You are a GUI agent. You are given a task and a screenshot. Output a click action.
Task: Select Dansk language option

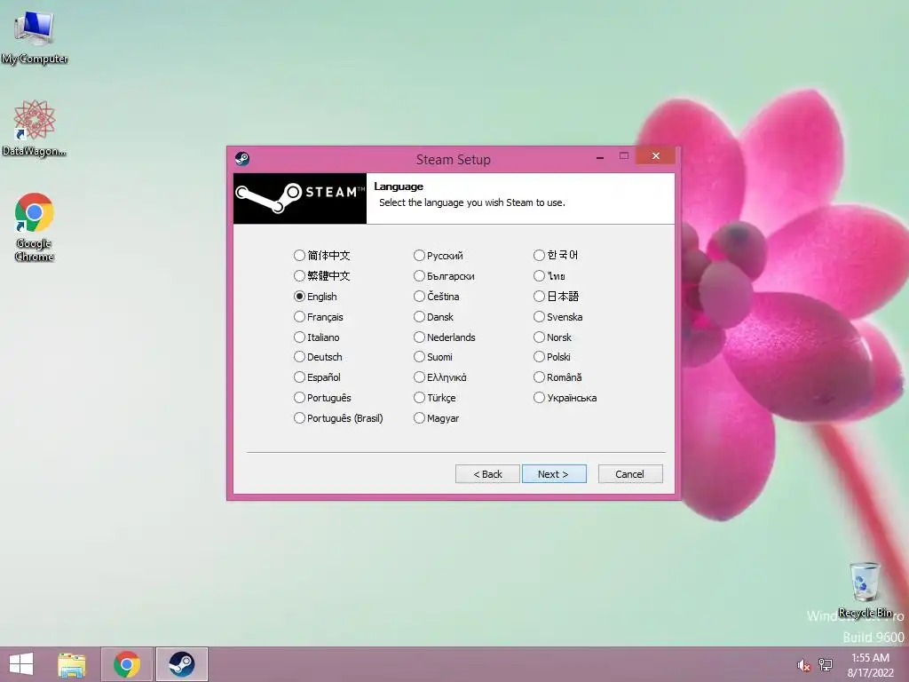[433, 317]
